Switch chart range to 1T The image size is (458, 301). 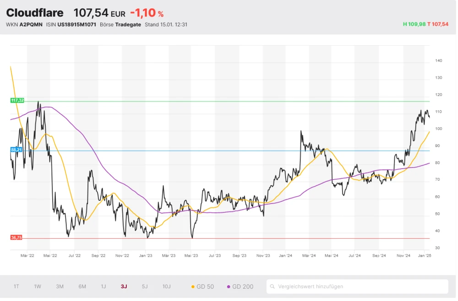click(x=16, y=287)
